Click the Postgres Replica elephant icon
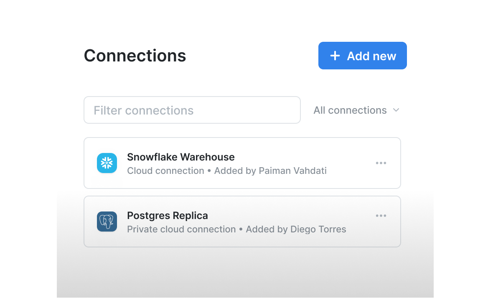Image resolution: width=488 pixels, height=298 pixels. click(x=107, y=222)
